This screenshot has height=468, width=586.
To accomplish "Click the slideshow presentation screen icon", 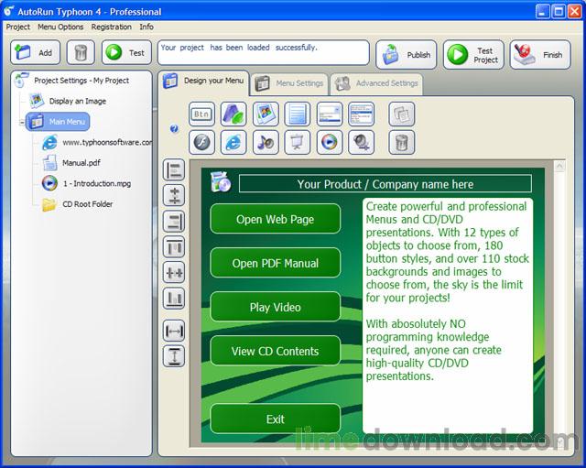I will pyautogui.click(x=297, y=142).
